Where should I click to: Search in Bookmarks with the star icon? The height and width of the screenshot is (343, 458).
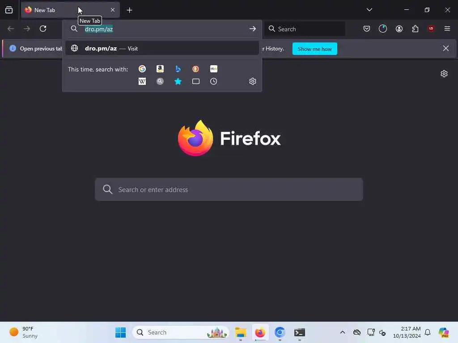(x=178, y=81)
